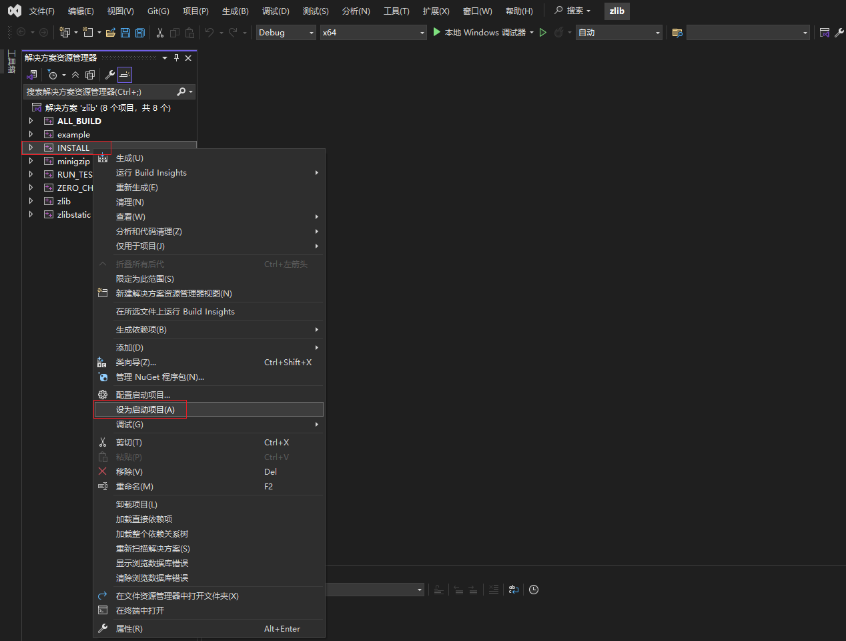Open the Debug configuration dropdown

[286, 33]
